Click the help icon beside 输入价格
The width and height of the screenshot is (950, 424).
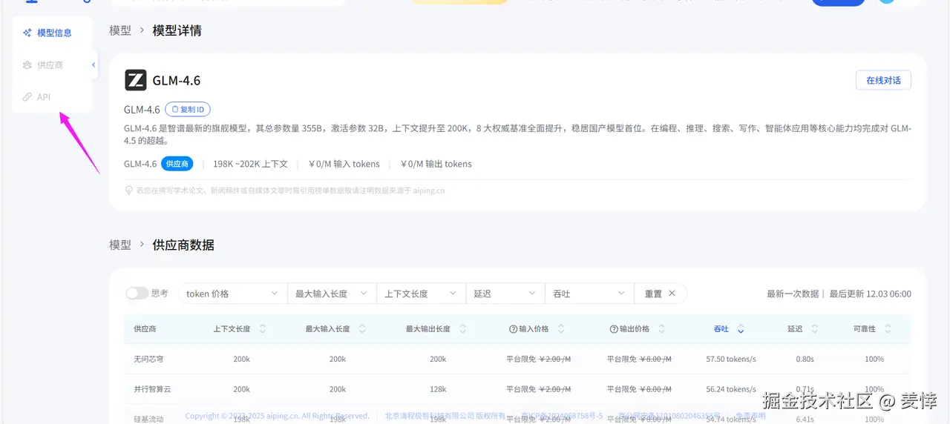point(513,329)
